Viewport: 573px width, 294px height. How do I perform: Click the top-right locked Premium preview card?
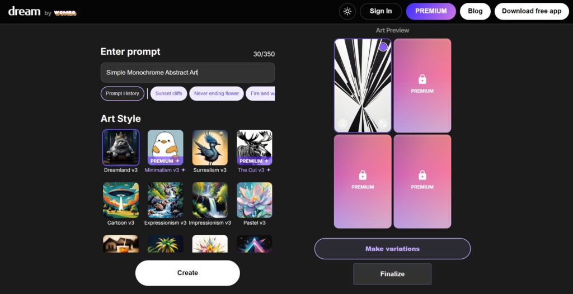pos(422,86)
